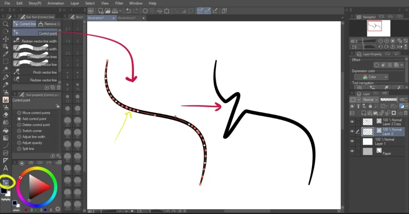
Task: Expand save options arrow in command bar
Action: (120, 11)
